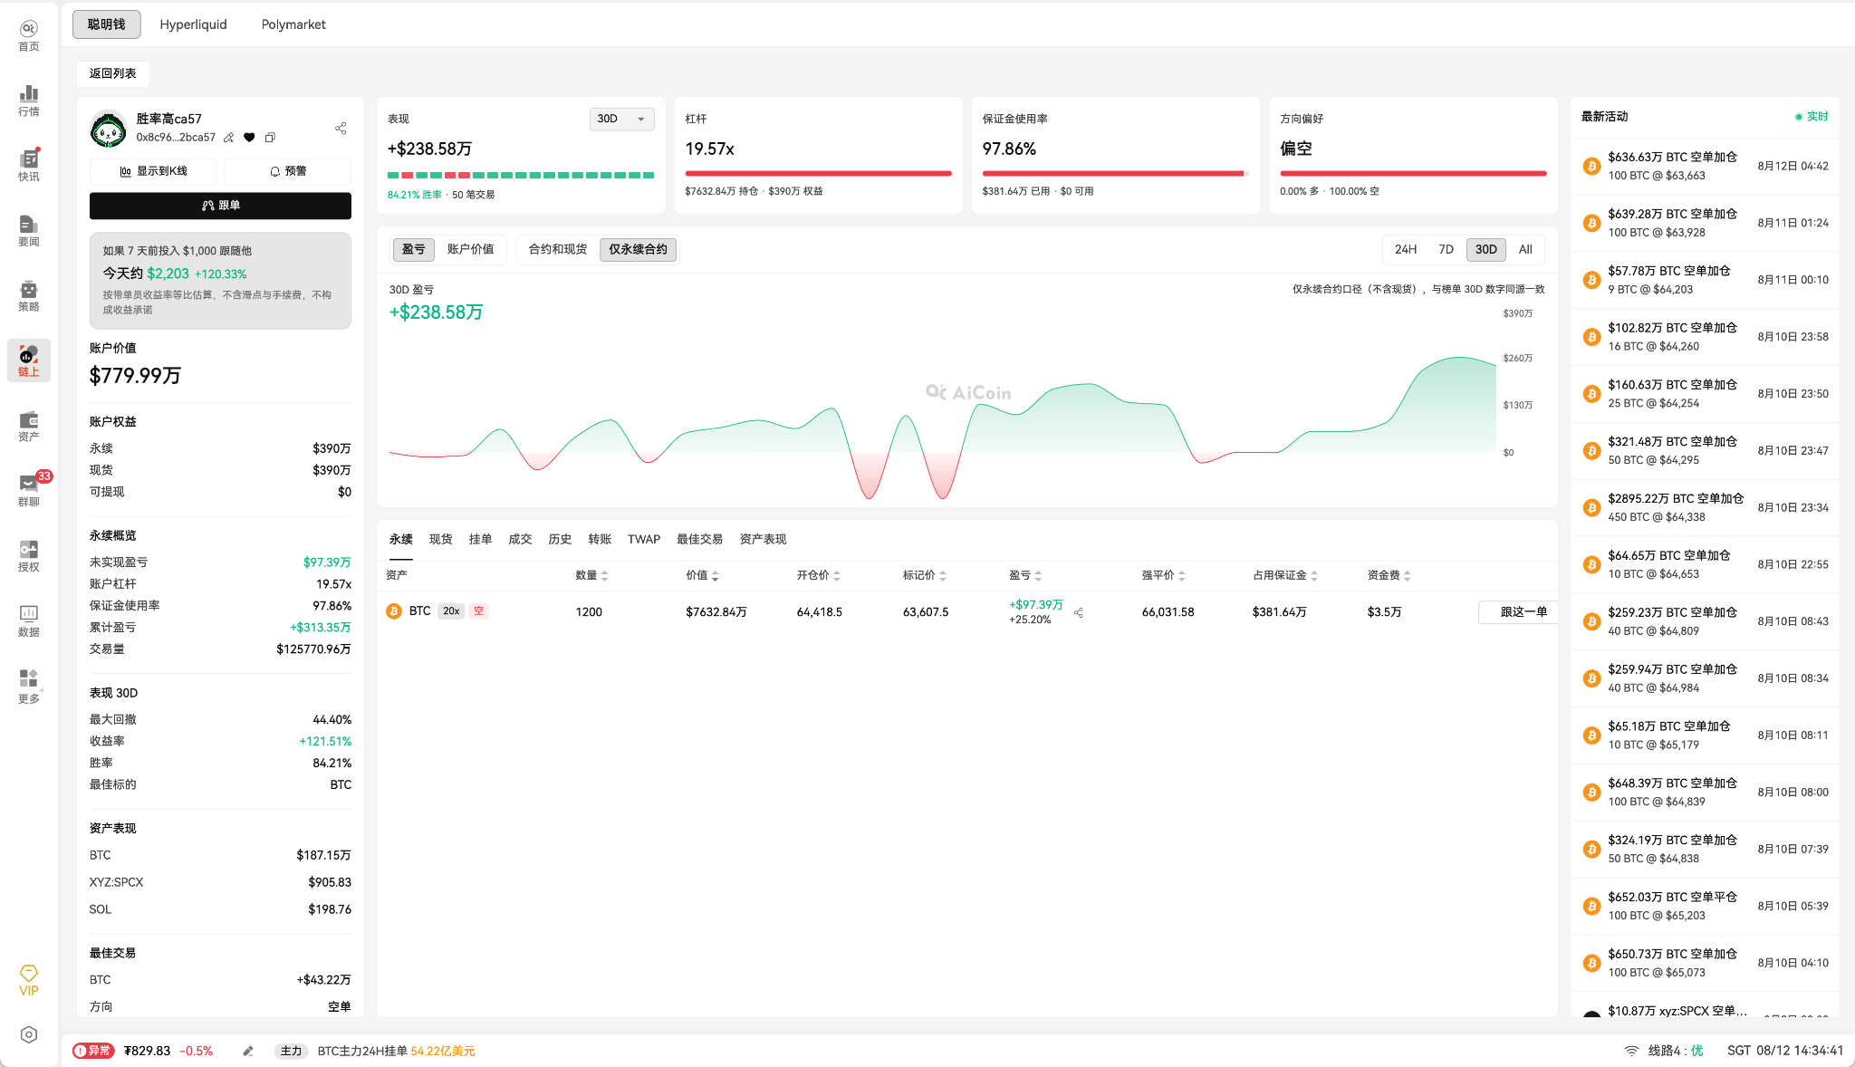1855x1067 pixels.
Task: Switch to the 历史 history tab
Action: click(x=561, y=539)
